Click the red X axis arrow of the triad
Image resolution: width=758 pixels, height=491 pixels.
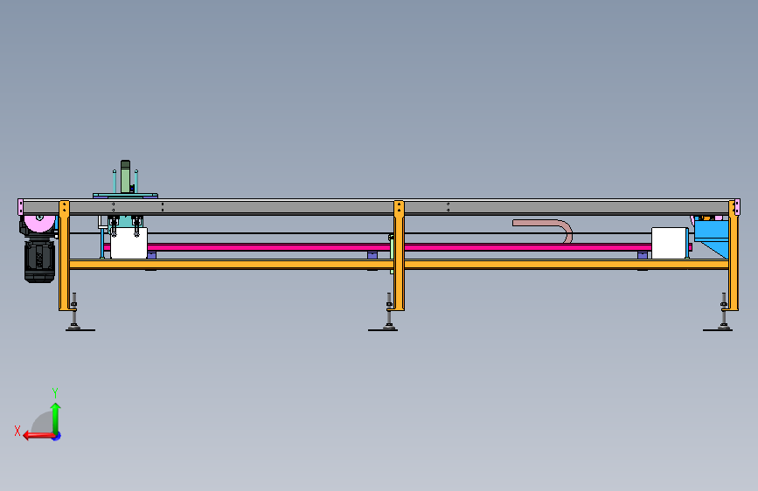[39, 436]
